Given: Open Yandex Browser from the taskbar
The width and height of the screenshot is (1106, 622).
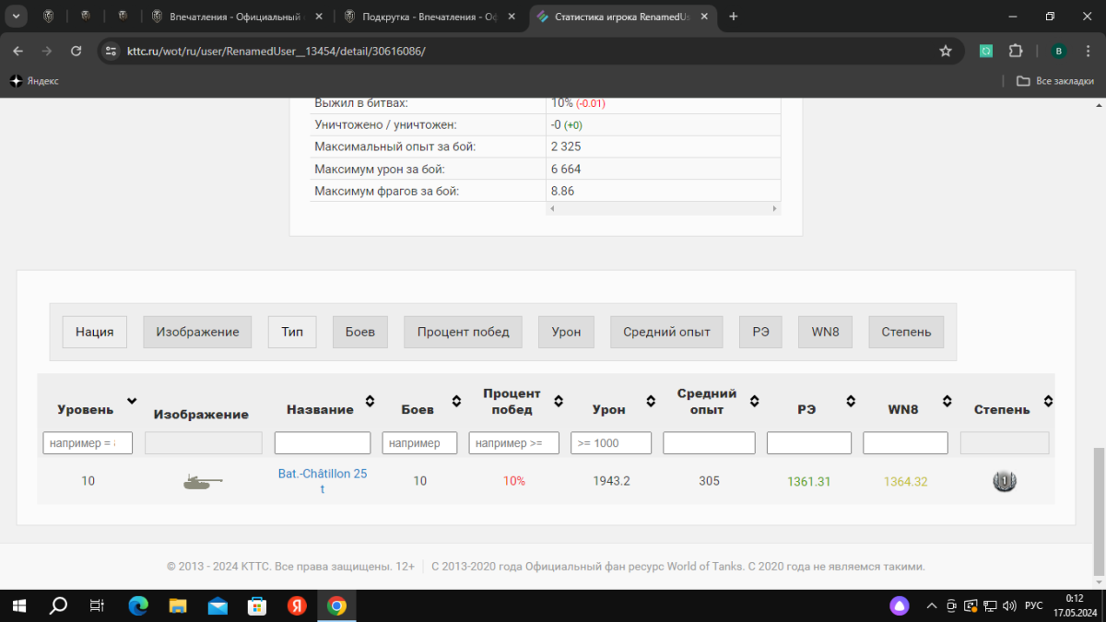Looking at the screenshot, I should 297,605.
